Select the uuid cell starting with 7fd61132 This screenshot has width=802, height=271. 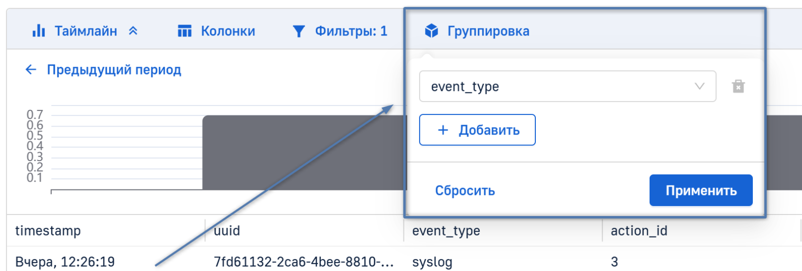click(x=303, y=261)
